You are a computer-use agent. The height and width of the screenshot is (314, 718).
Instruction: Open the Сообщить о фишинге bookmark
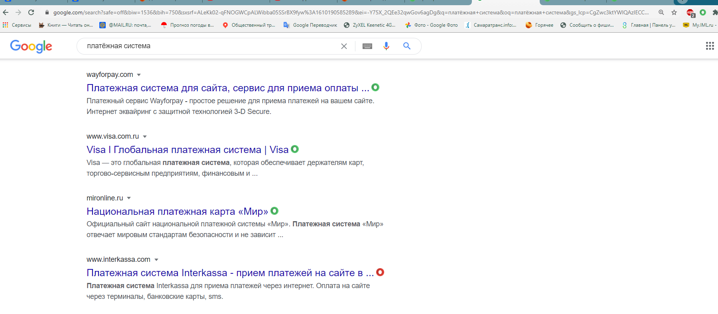tap(587, 25)
